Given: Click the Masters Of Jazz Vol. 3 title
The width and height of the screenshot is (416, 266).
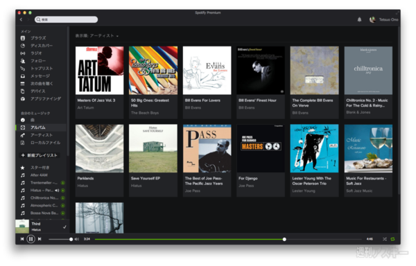Looking at the screenshot, I should tap(96, 100).
